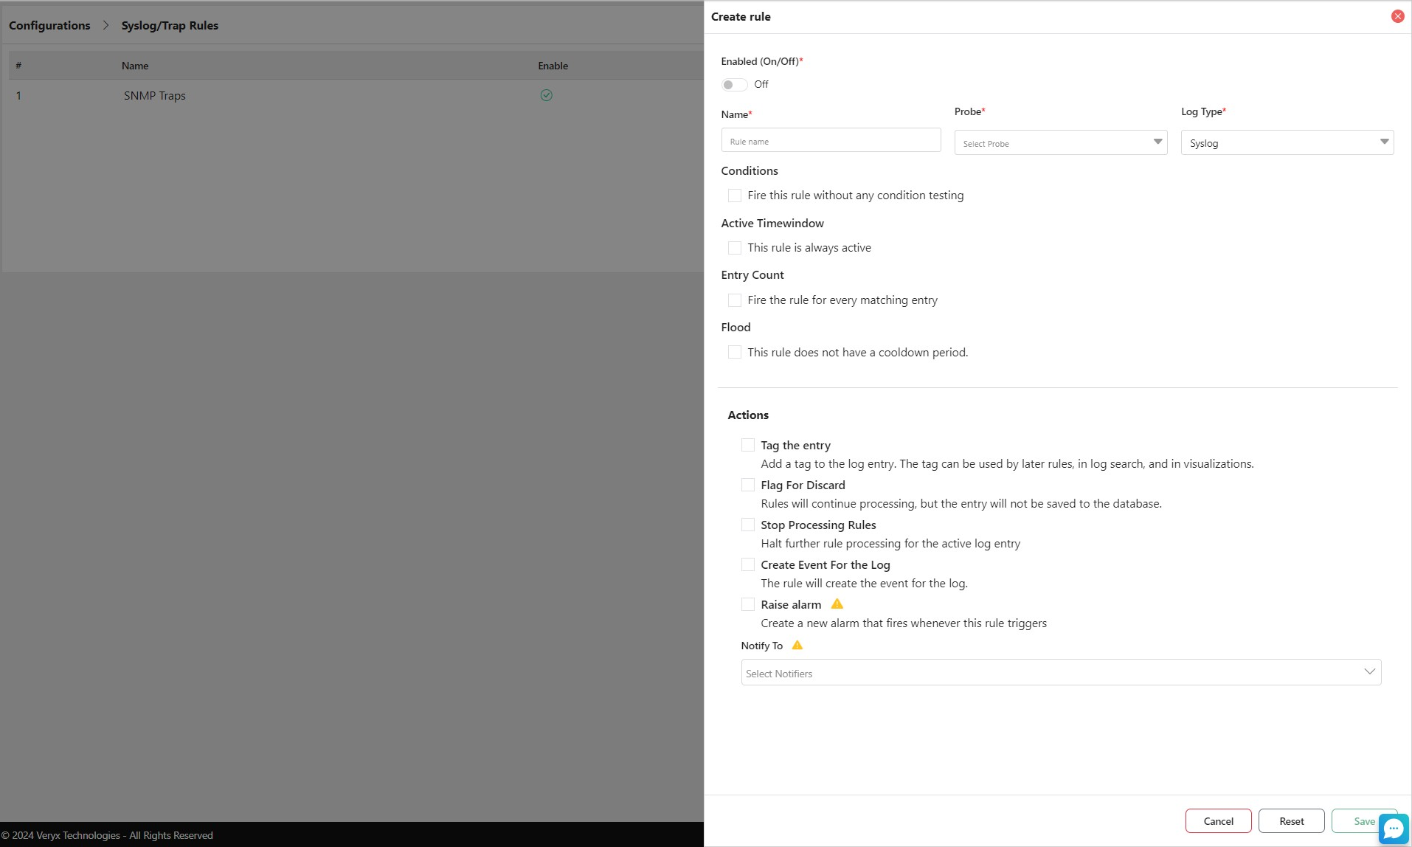Focus the Rule name input field

pyautogui.click(x=831, y=141)
